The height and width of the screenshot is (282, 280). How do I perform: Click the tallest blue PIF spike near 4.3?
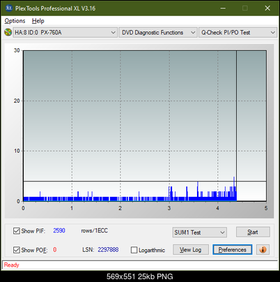point(234,188)
